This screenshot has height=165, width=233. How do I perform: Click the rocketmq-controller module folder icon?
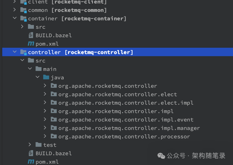tap(23, 52)
